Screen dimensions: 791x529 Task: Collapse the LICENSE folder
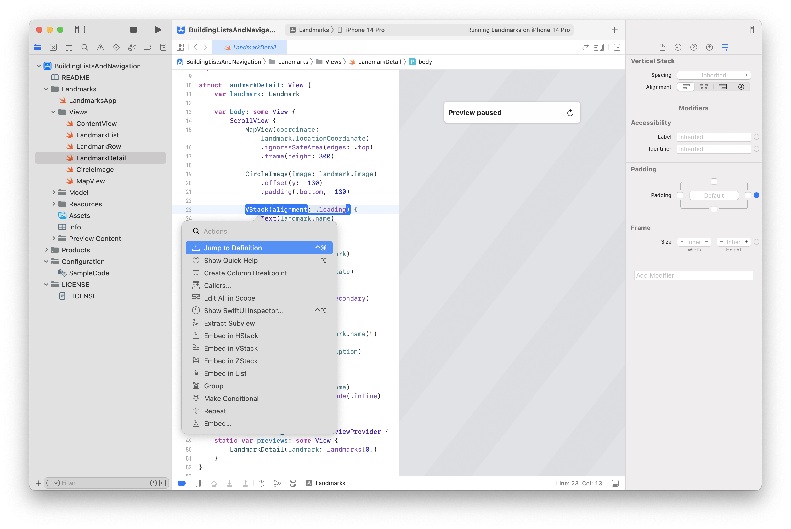[46, 284]
